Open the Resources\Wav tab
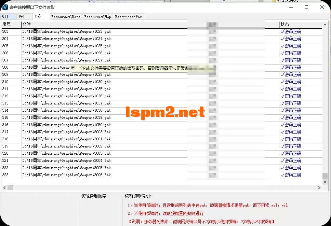This screenshot has height=226, width=331. pos(128,17)
